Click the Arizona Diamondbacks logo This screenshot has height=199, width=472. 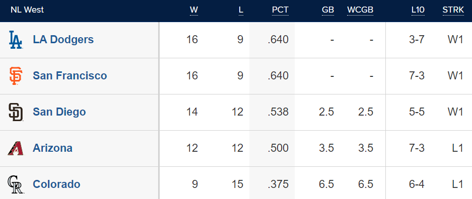pyautogui.click(x=15, y=148)
